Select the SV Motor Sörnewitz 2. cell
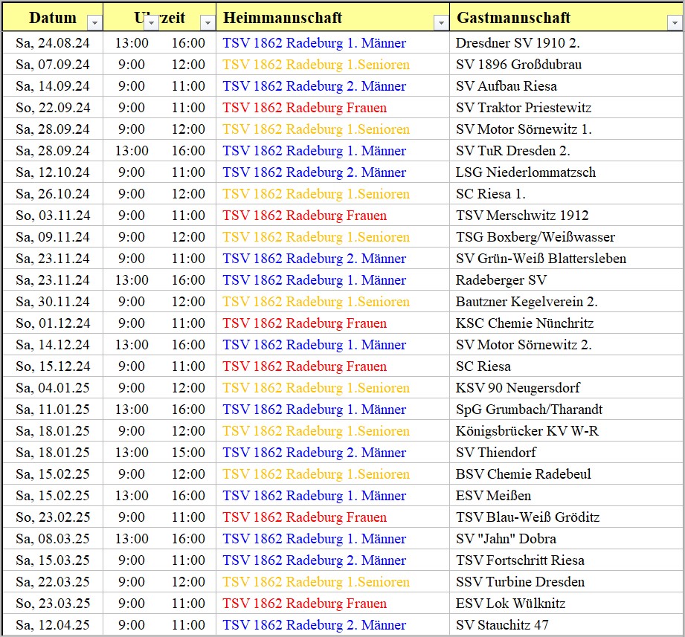This screenshot has width=685, height=637. [567, 344]
